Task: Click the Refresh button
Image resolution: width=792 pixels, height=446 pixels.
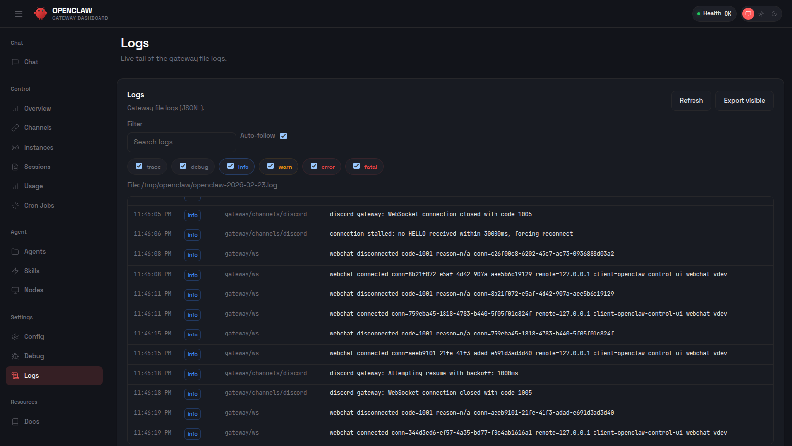Action: point(691,100)
